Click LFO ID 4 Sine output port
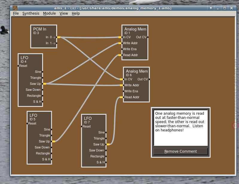Image resolution: width=239 pixels, height=184 pixels. click(x=42, y=72)
